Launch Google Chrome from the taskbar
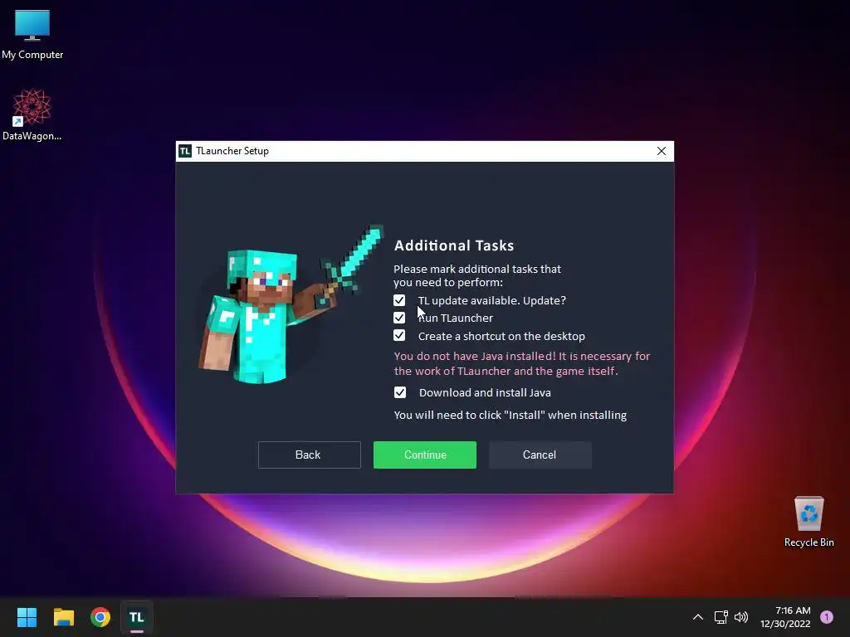The height and width of the screenshot is (637, 850). (100, 617)
